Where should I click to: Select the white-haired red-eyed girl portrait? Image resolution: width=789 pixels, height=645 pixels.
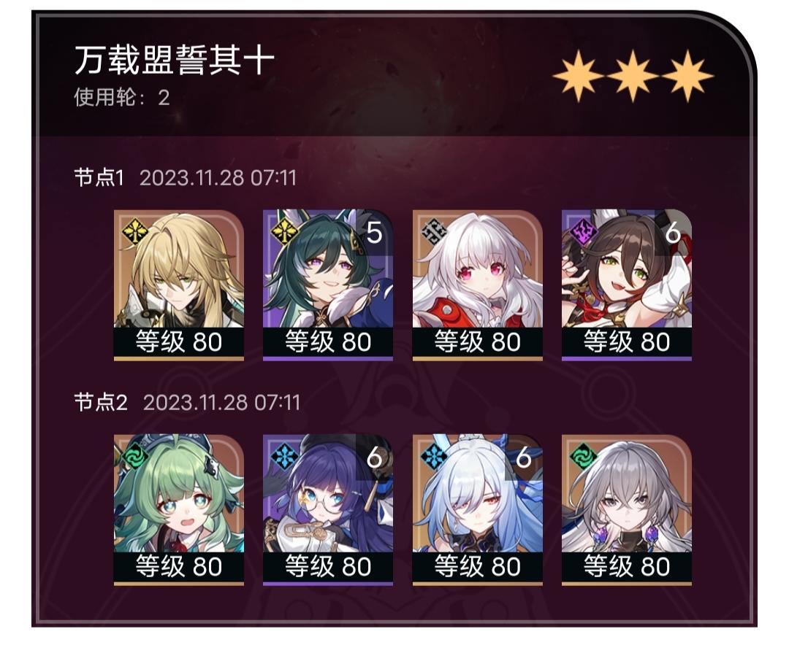478,285
